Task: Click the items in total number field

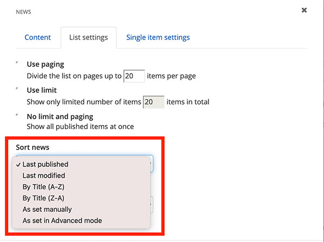Action: click(x=153, y=102)
